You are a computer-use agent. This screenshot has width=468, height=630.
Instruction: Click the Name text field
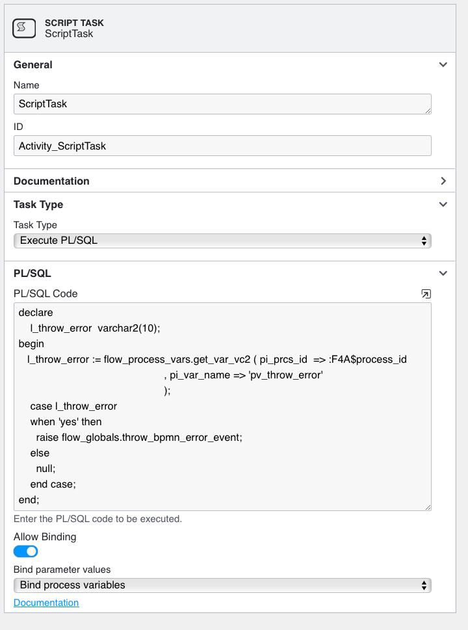coord(222,104)
